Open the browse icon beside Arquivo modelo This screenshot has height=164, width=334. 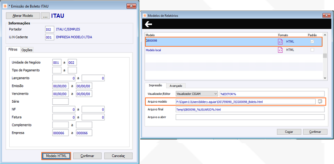320,102
